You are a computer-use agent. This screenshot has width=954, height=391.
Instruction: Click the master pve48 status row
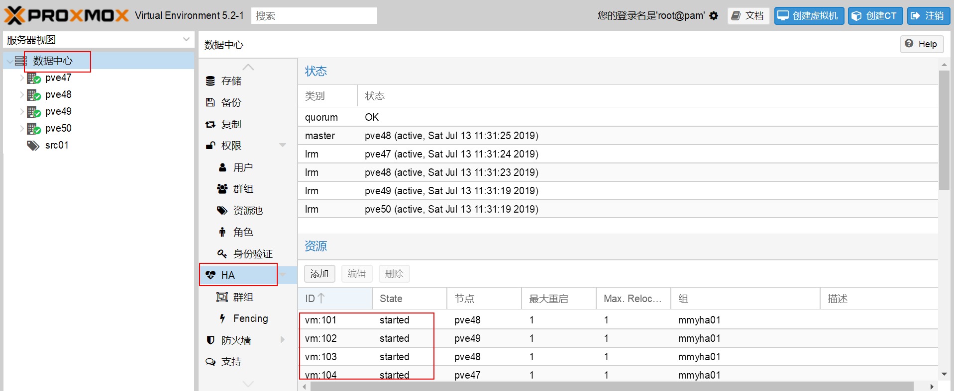click(618, 136)
